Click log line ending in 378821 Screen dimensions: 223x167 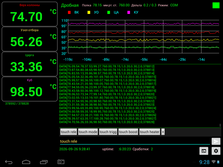108,98
